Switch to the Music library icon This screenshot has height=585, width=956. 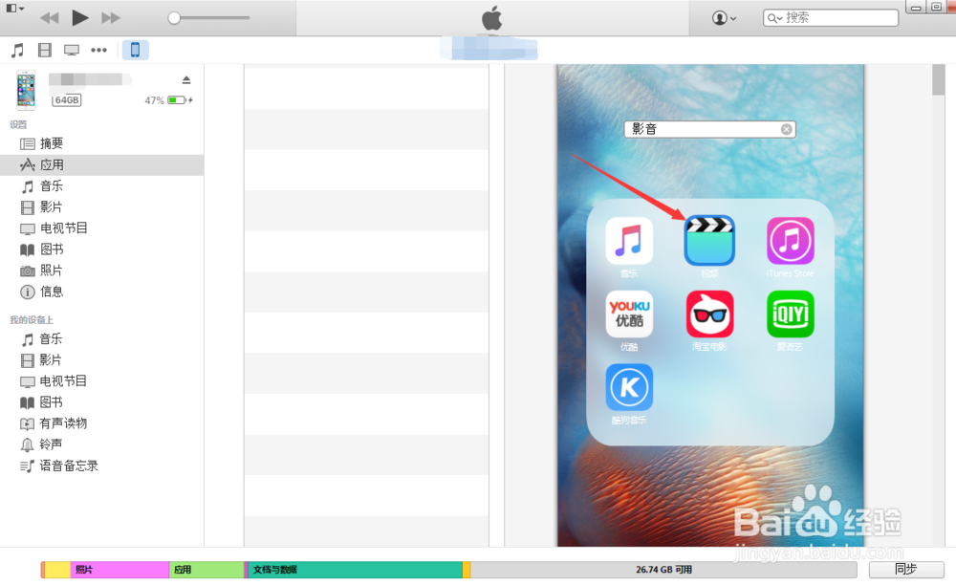tap(17, 50)
